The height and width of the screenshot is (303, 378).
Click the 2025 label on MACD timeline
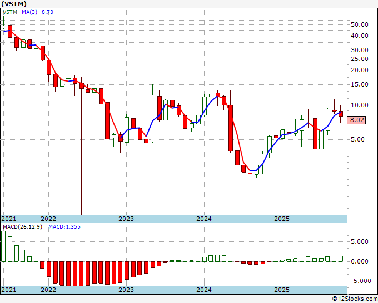[282, 290]
